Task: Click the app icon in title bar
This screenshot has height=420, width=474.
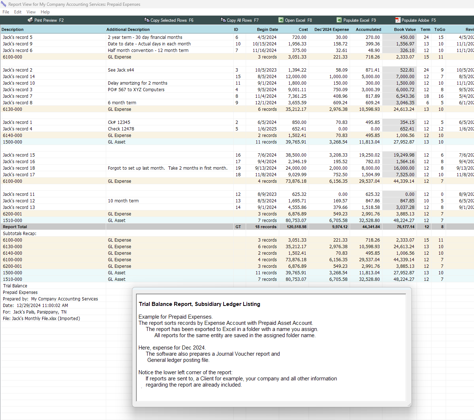Action: 4,4
